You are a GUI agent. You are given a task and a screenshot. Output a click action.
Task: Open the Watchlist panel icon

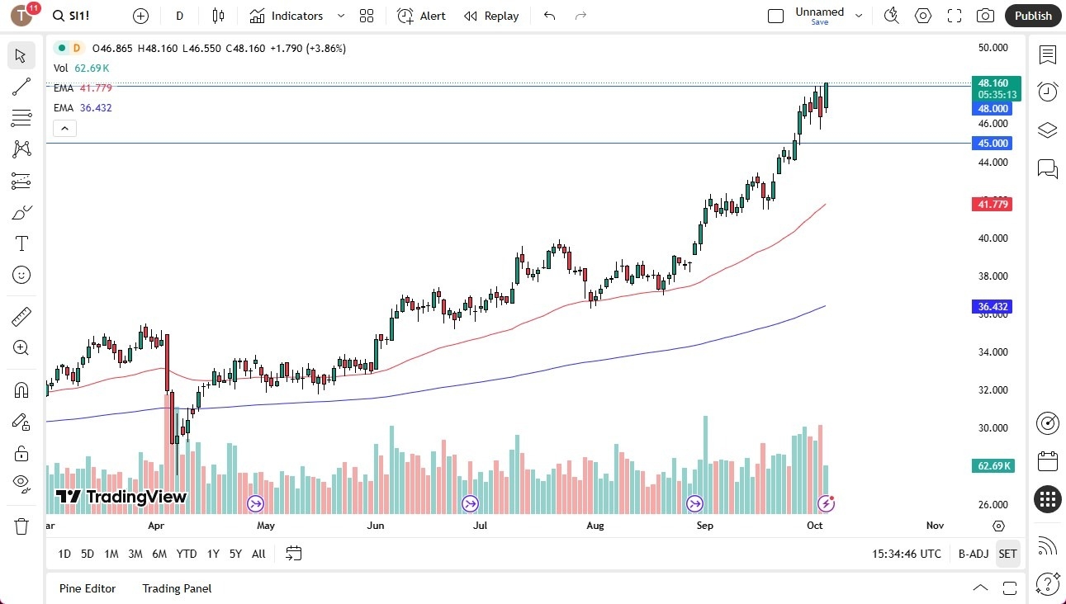[x=1047, y=55]
